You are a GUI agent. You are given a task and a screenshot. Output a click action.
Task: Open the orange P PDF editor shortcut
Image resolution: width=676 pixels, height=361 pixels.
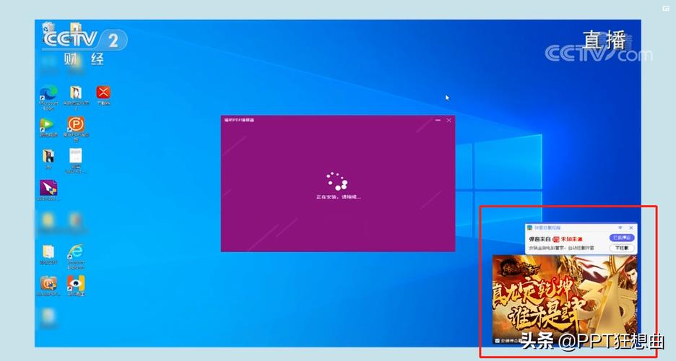[x=76, y=129]
